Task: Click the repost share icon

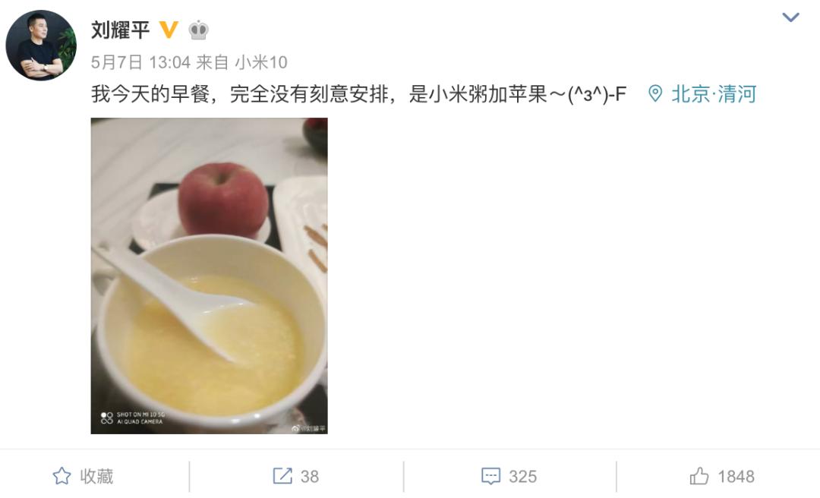Action: pos(282,476)
